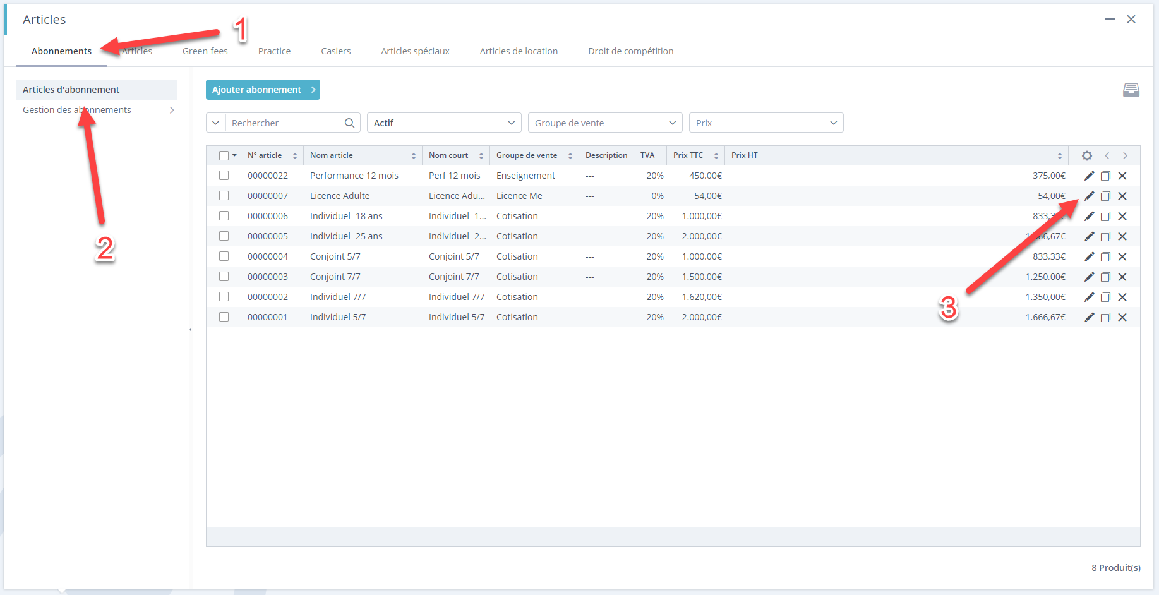Open the Groupe de vente filter dropdown
This screenshot has width=1159, height=595.
605,123
